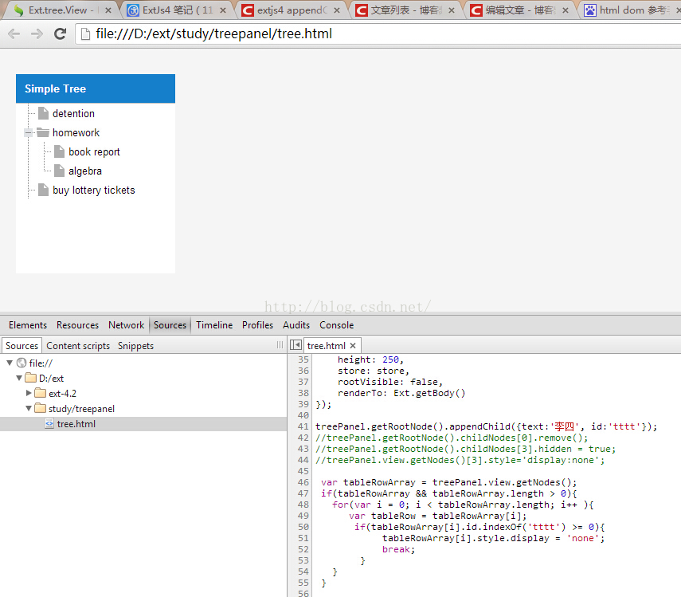Click line number 51 in gutter

303,538
